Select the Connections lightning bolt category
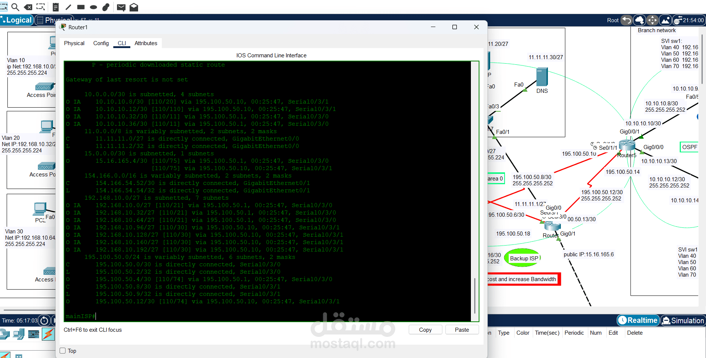This screenshot has height=358, width=706. tap(48, 334)
